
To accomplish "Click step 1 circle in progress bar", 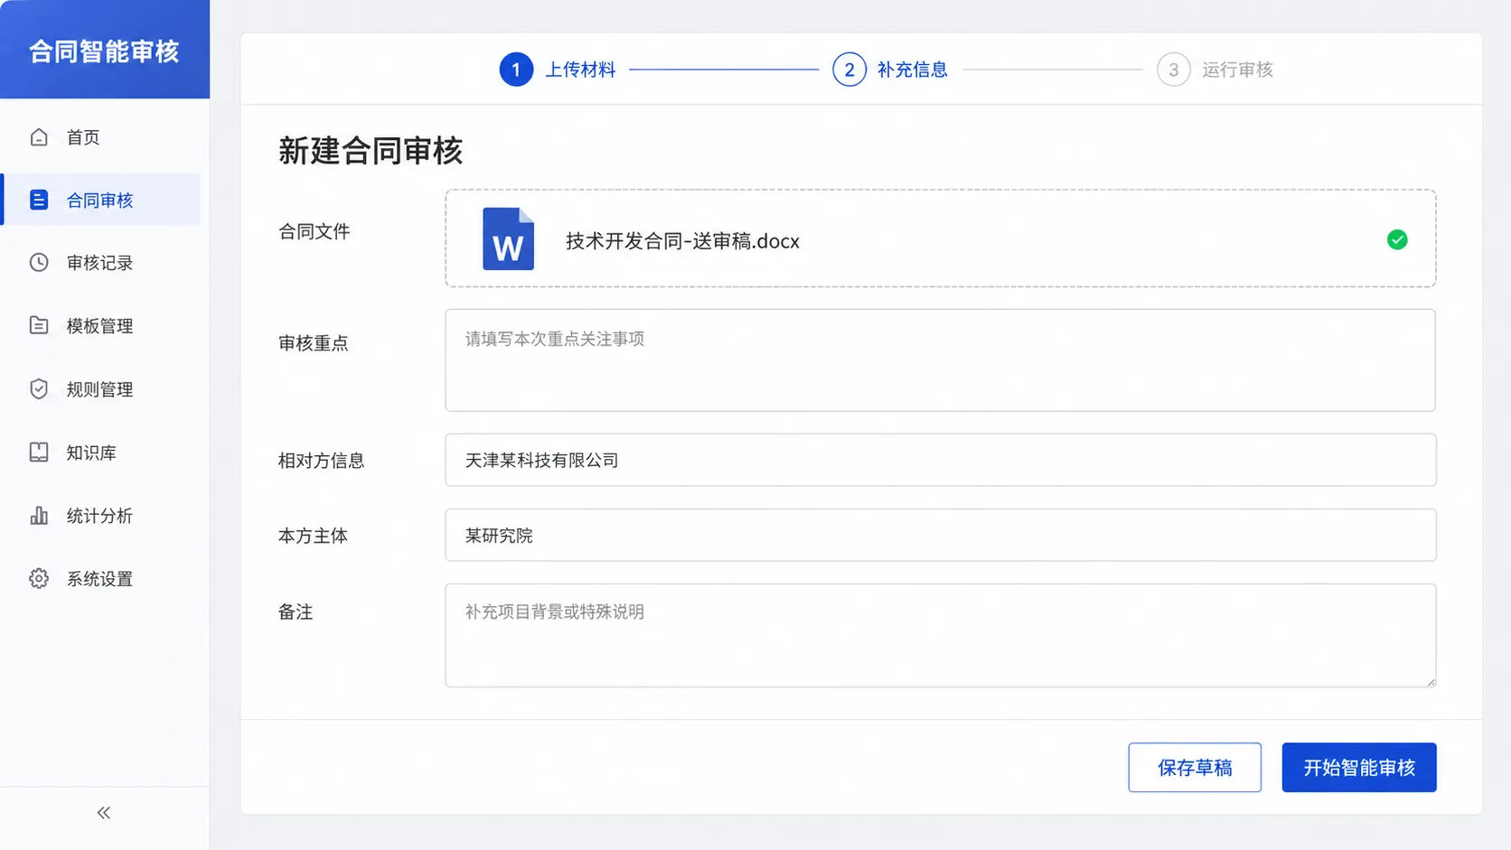I will point(516,70).
